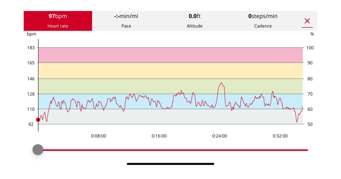Click the 0:24:00 time label
Viewport: 341px width, 179px height.
click(x=220, y=136)
